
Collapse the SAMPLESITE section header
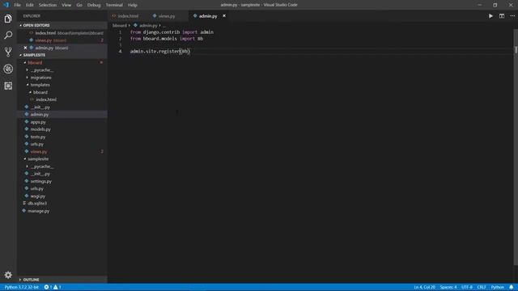click(x=62, y=55)
